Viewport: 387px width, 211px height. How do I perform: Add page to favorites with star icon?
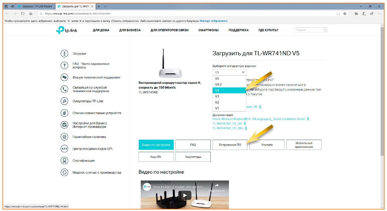coord(345,14)
